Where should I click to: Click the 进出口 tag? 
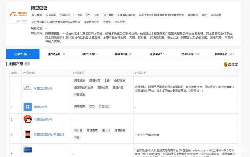106,130
